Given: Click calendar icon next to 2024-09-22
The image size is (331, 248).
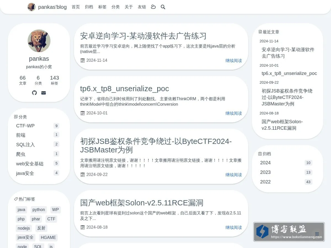Looking at the screenshot, I should click(82, 174).
